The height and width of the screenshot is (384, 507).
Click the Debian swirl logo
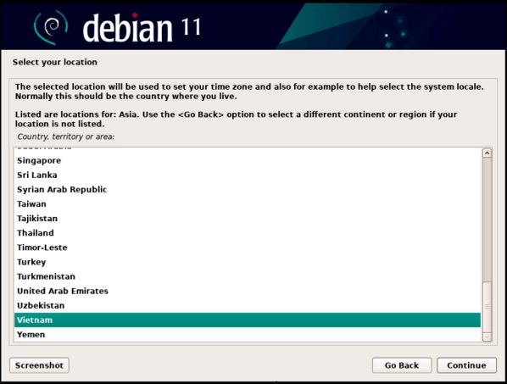coord(51,27)
